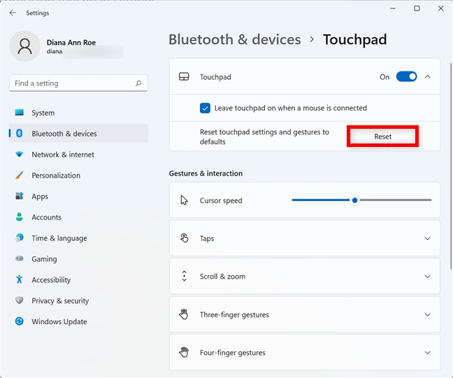Click the search magnifier icon
453x378 pixels.
(138, 83)
